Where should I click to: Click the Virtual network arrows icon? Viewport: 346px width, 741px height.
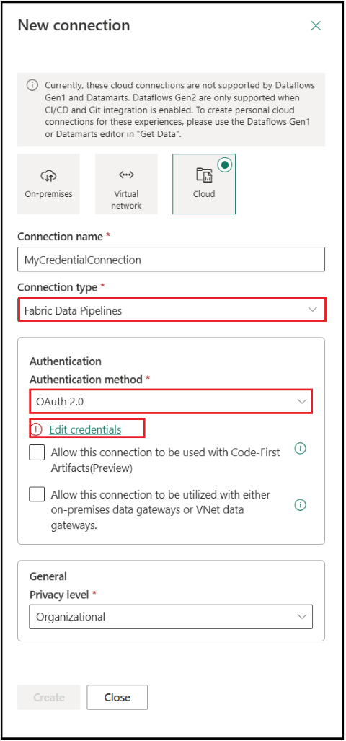[x=126, y=175]
